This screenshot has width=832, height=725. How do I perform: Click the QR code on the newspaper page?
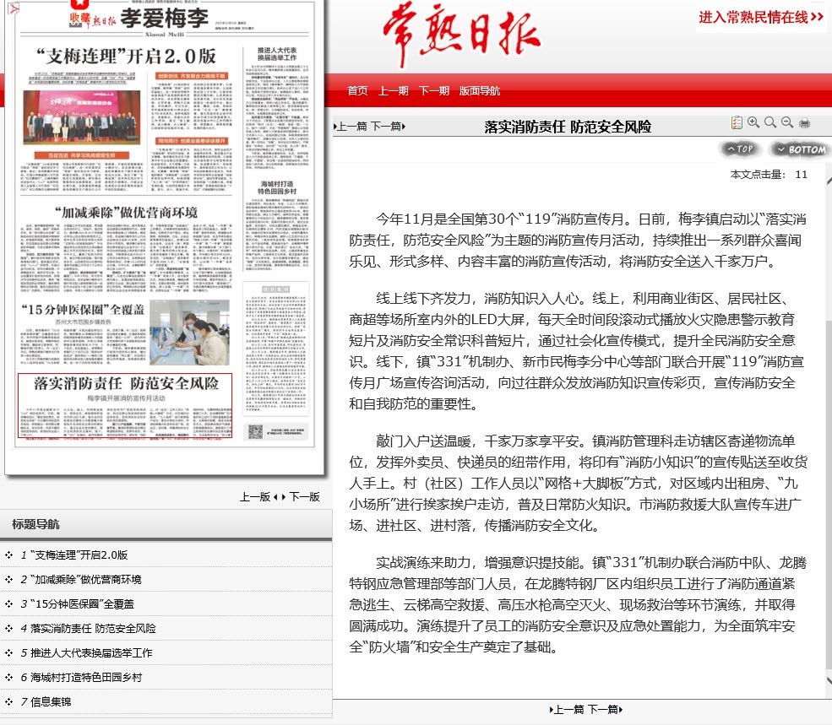tap(255, 432)
